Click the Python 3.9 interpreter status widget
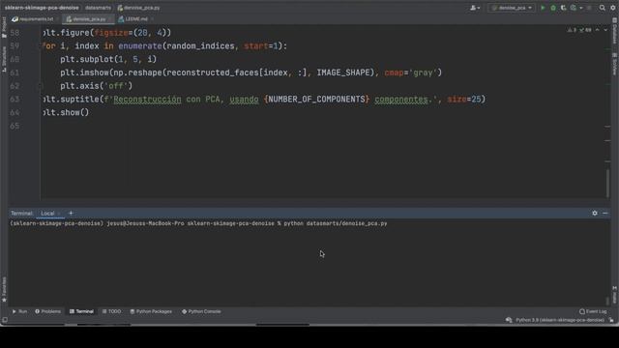Viewport: 619px width, 348px height. click(x=560, y=320)
